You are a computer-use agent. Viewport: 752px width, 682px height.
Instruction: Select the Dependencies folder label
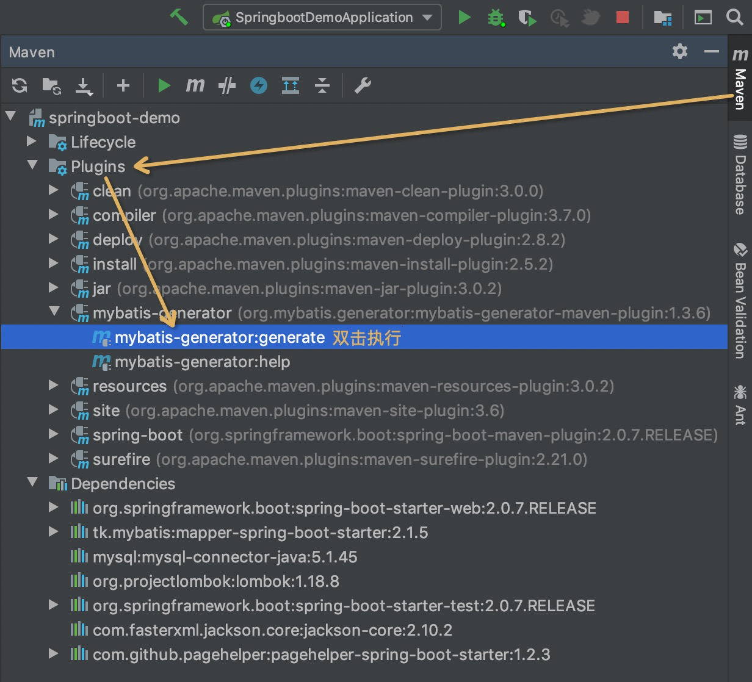coord(123,484)
